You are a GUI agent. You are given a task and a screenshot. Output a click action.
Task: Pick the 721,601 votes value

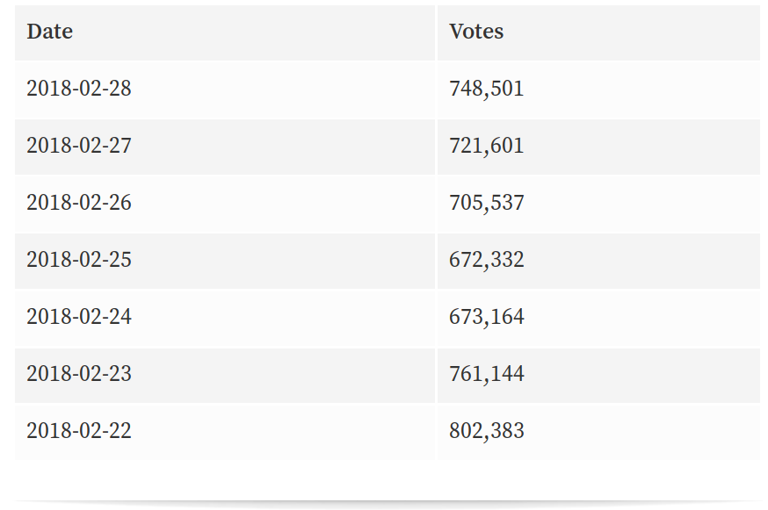(486, 146)
